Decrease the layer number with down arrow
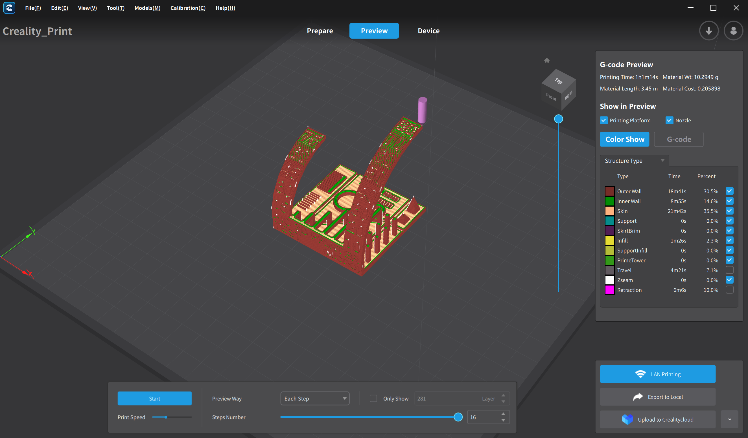 503,402
